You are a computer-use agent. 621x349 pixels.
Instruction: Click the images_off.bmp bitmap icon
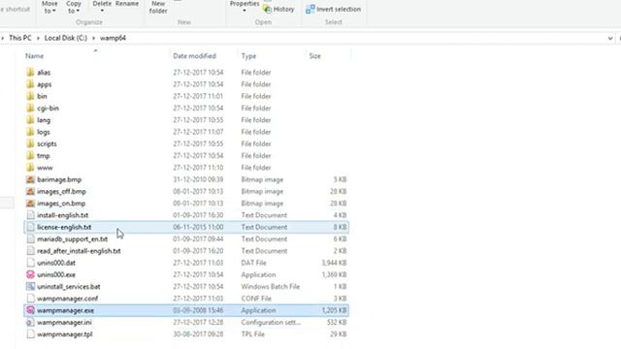pyautogui.click(x=30, y=192)
